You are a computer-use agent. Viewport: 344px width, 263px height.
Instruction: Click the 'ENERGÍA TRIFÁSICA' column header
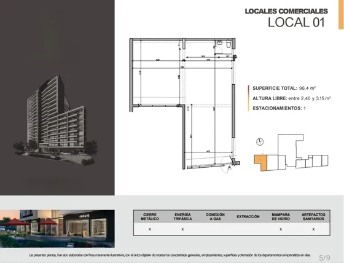[182, 217]
